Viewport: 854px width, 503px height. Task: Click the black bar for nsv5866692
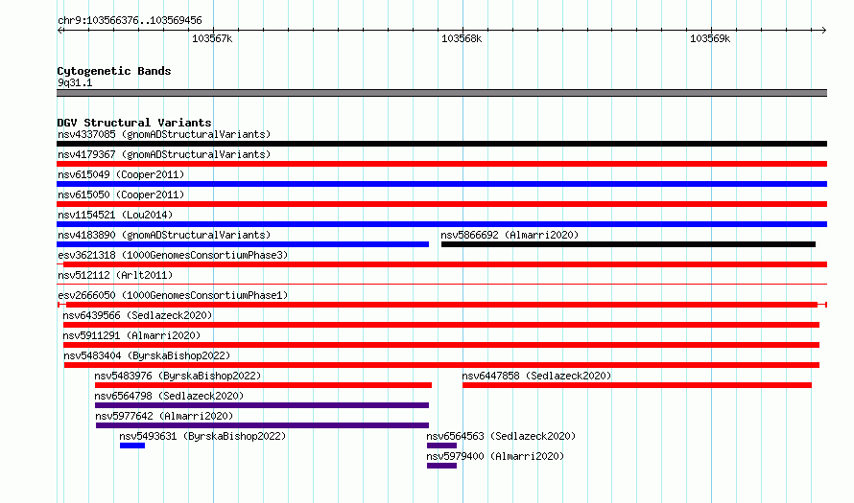(629, 244)
